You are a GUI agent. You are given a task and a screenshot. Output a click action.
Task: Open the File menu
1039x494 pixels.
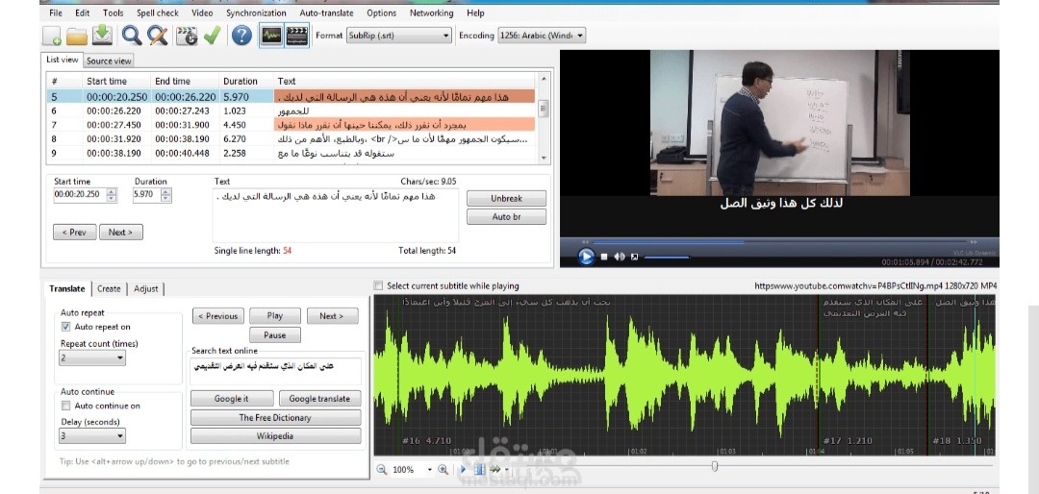pos(56,12)
